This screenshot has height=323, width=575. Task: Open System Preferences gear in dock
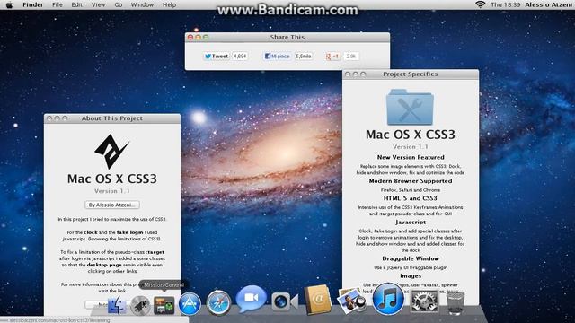tap(424, 301)
